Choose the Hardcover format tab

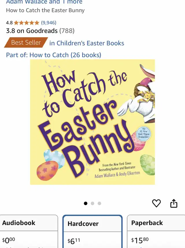coord(92,231)
